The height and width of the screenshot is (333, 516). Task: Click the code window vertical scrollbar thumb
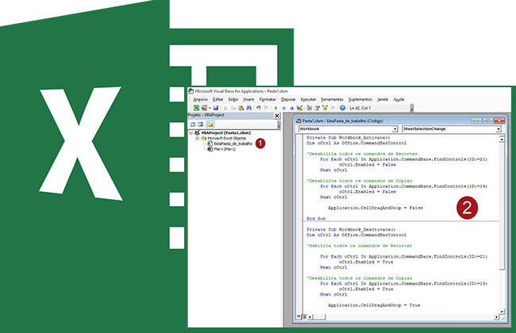[x=502, y=206]
